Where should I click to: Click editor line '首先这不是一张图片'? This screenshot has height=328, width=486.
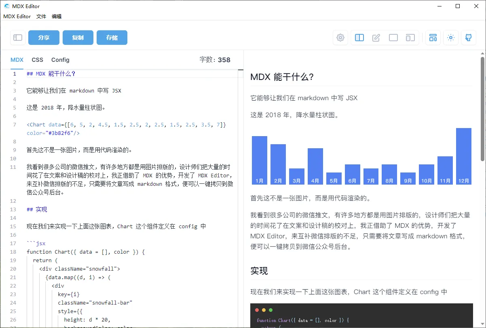[x=80, y=150]
